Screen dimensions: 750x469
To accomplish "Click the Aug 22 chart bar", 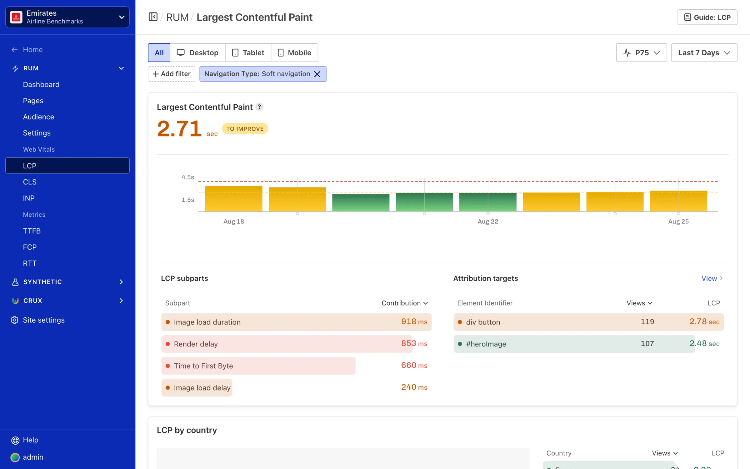I will pyautogui.click(x=488, y=202).
